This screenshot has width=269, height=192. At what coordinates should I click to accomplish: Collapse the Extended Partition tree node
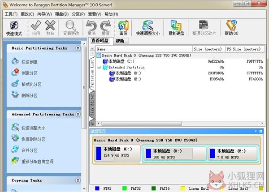[99, 67]
